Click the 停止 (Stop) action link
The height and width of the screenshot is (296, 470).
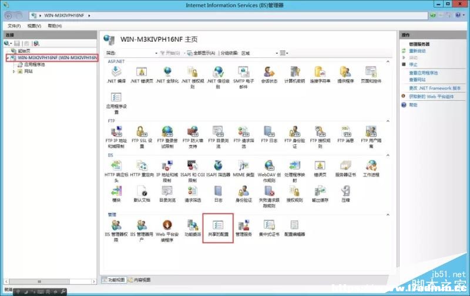coord(413,64)
